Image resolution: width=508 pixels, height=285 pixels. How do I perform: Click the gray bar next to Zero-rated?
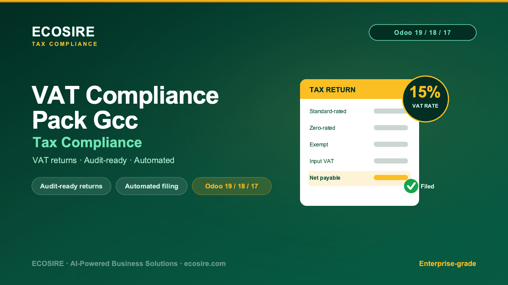[391, 128]
